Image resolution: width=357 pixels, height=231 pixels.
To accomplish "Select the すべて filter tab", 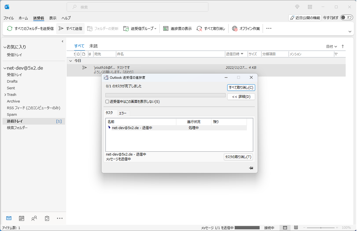I will point(79,46).
